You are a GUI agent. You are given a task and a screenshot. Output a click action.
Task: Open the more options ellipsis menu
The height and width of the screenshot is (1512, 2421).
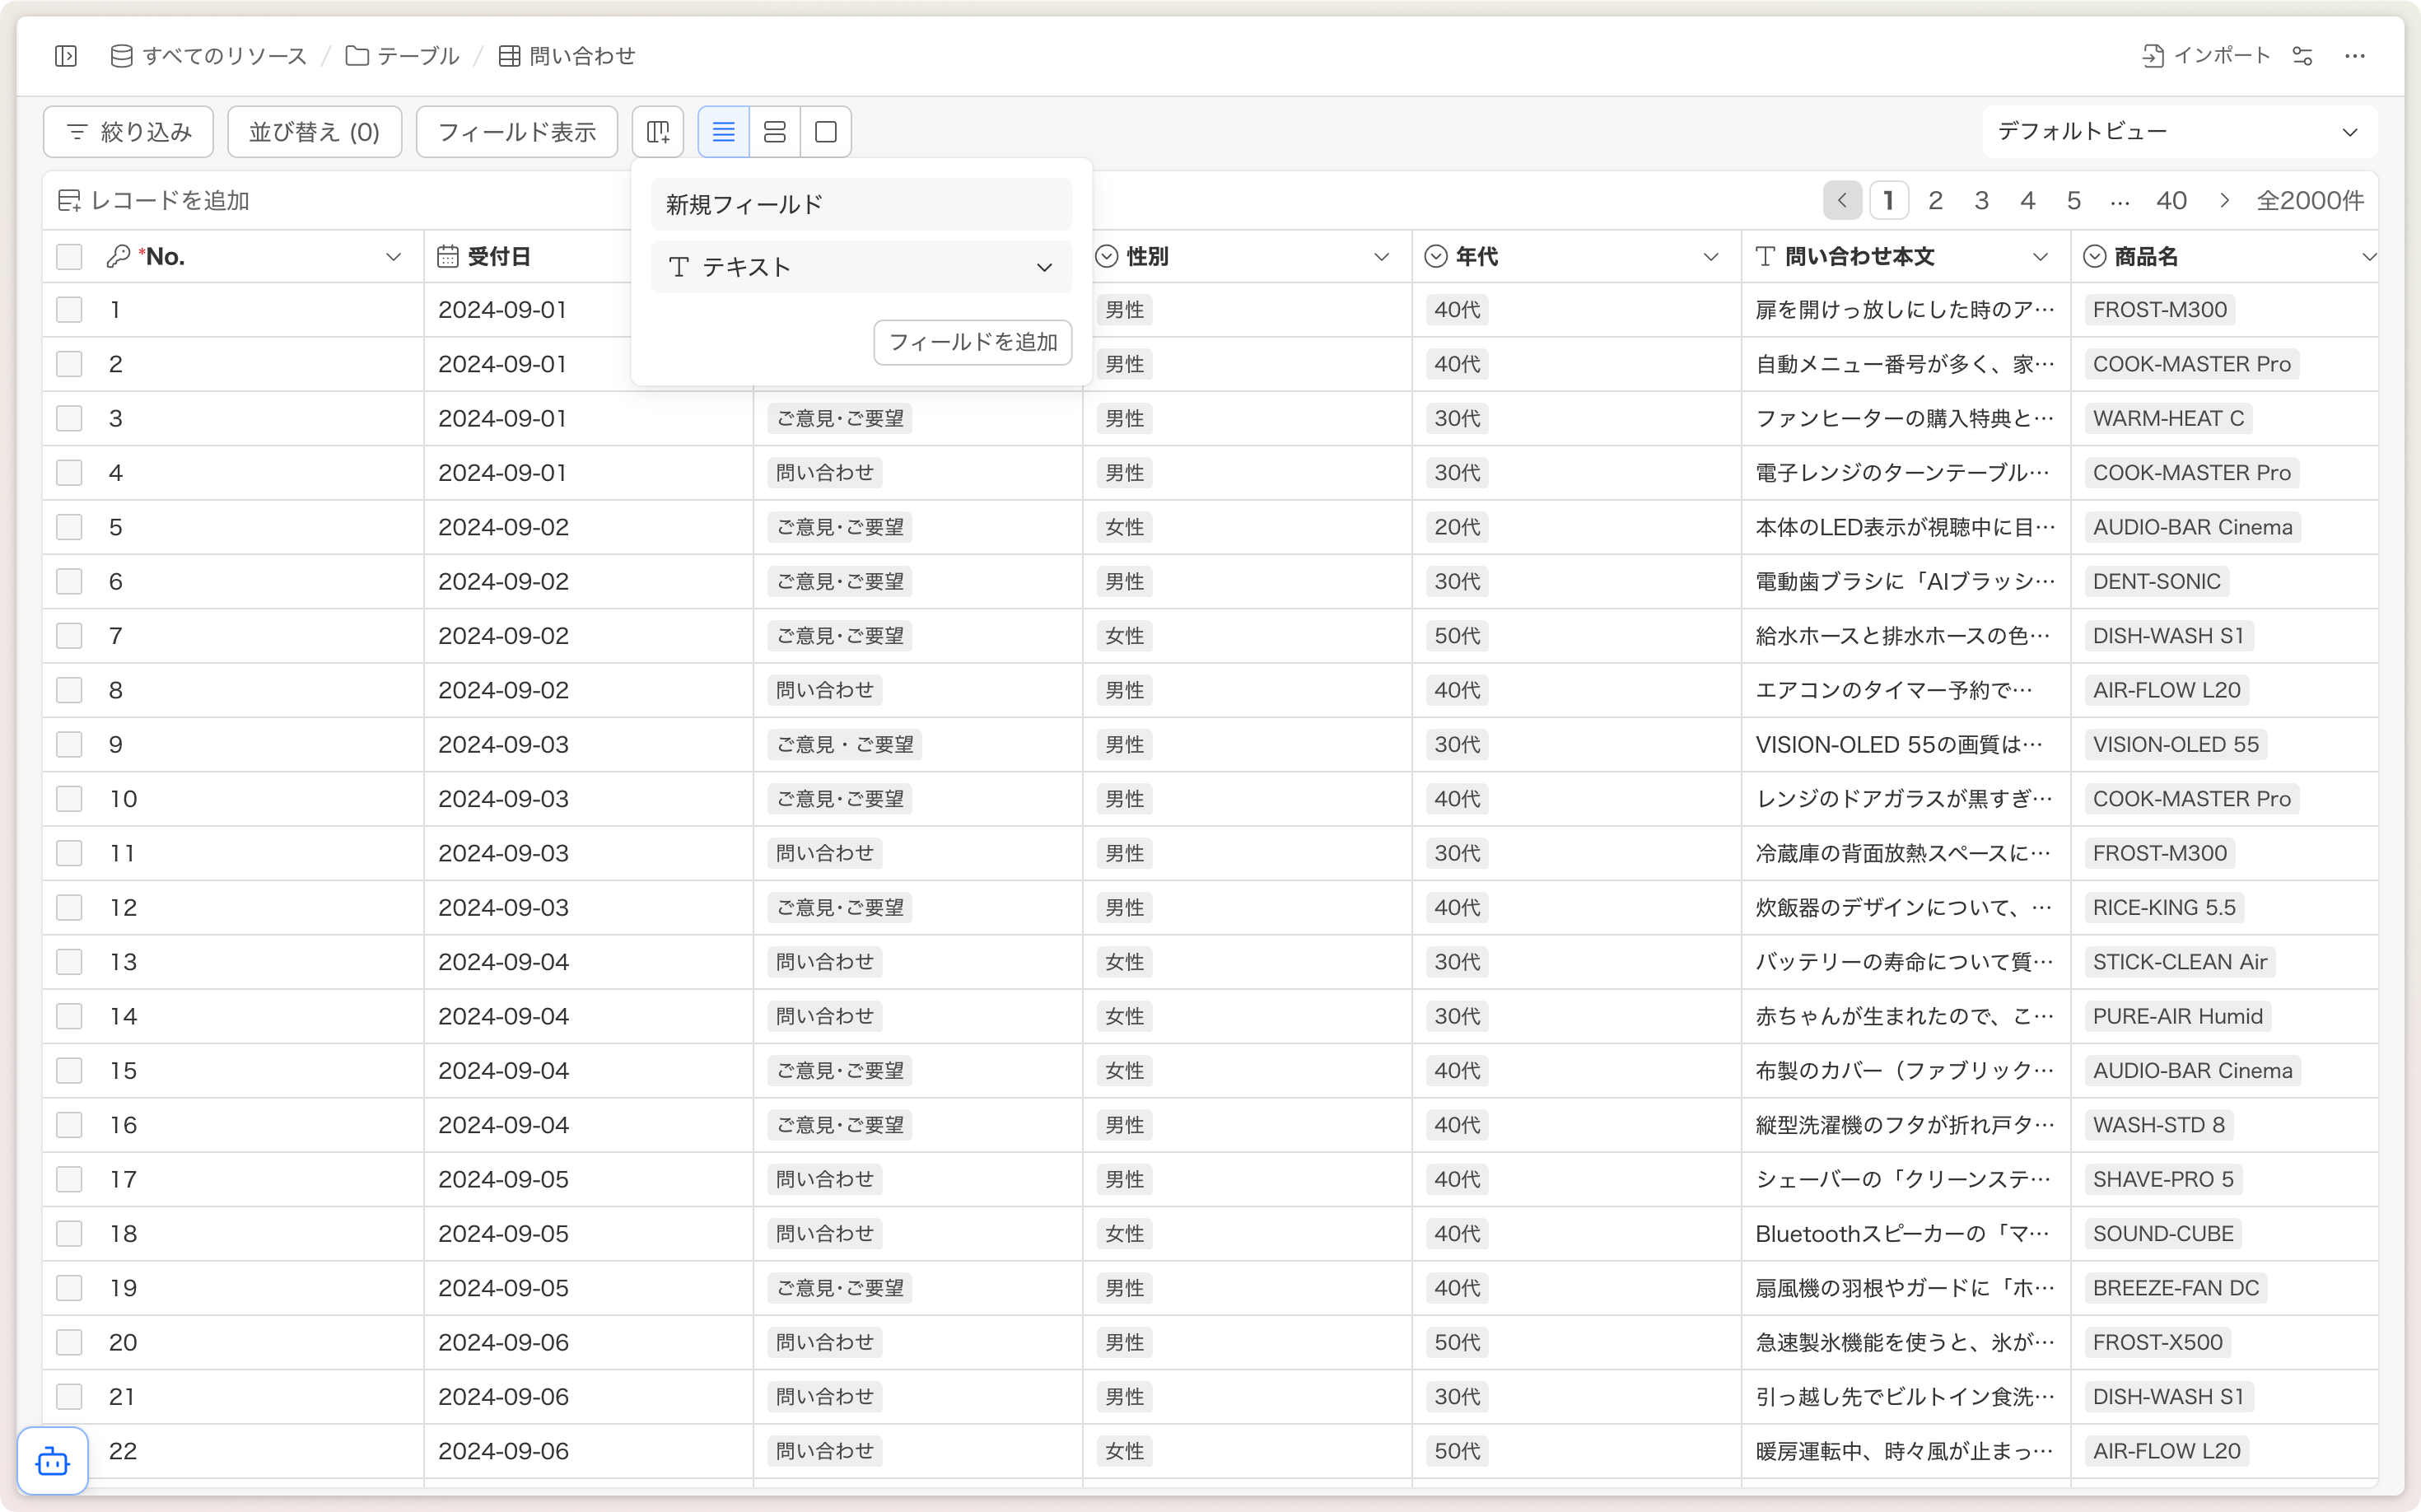(2355, 56)
